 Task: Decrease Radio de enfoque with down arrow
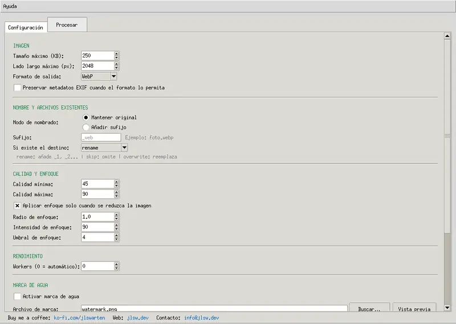[x=117, y=219]
